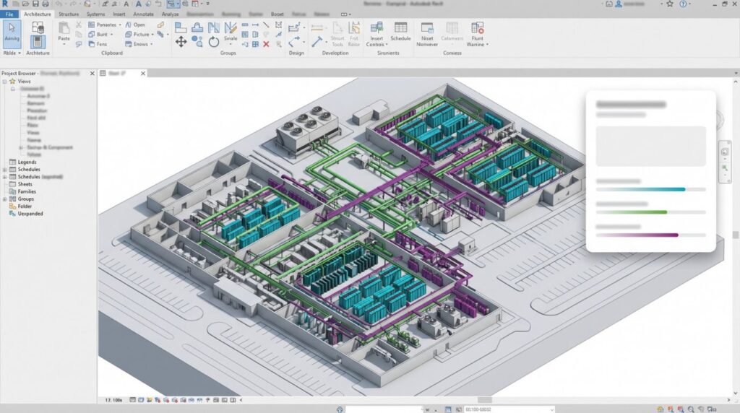Open the Enows dropdown

[x=152, y=44]
